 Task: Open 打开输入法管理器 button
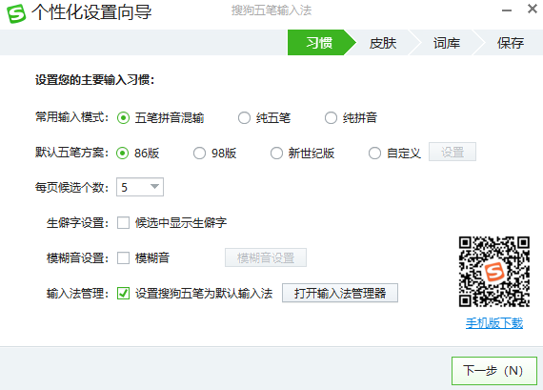pyautogui.click(x=340, y=293)
